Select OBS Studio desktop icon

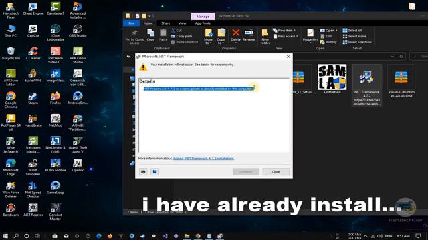[x=78, y=31]
